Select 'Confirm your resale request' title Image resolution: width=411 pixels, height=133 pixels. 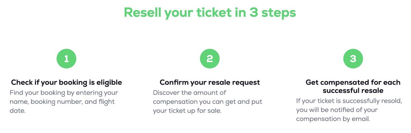pos(210,83)
